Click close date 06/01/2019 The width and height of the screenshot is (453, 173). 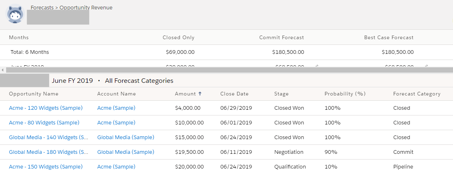tap(236, 122)
